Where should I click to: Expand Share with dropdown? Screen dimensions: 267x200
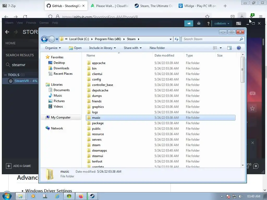pyautogui.click(x=133, y=48)
